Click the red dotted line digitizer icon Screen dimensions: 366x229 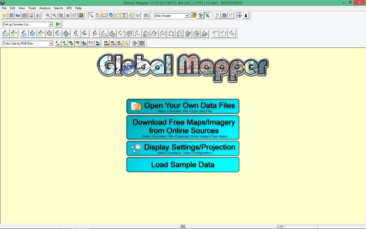pos(95,34)
